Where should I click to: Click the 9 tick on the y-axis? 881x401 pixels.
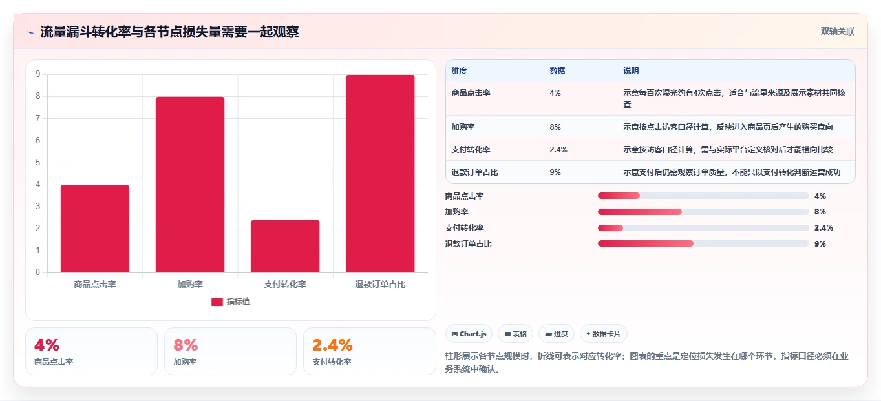click(x=37, y=74)
